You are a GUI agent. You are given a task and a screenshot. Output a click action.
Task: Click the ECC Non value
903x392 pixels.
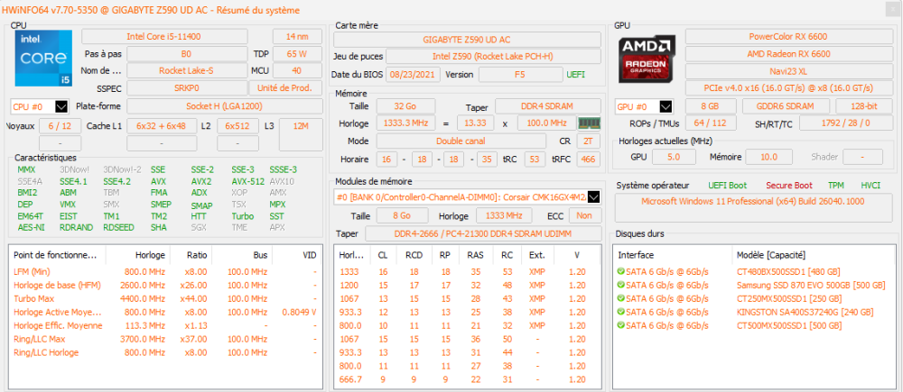pos(585,215)
